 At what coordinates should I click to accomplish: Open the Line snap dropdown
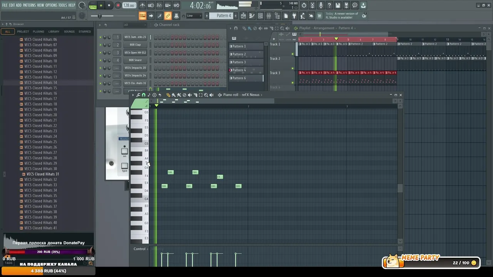click(194, 16)
